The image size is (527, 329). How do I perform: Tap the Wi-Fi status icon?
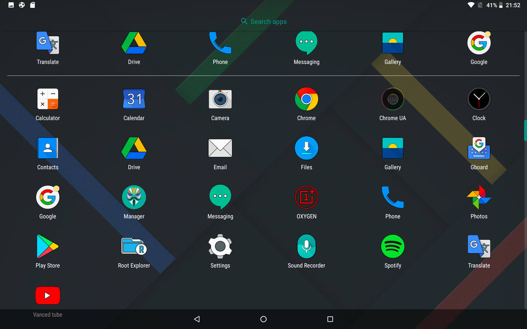pyautogui.click(x=471, y=5)
